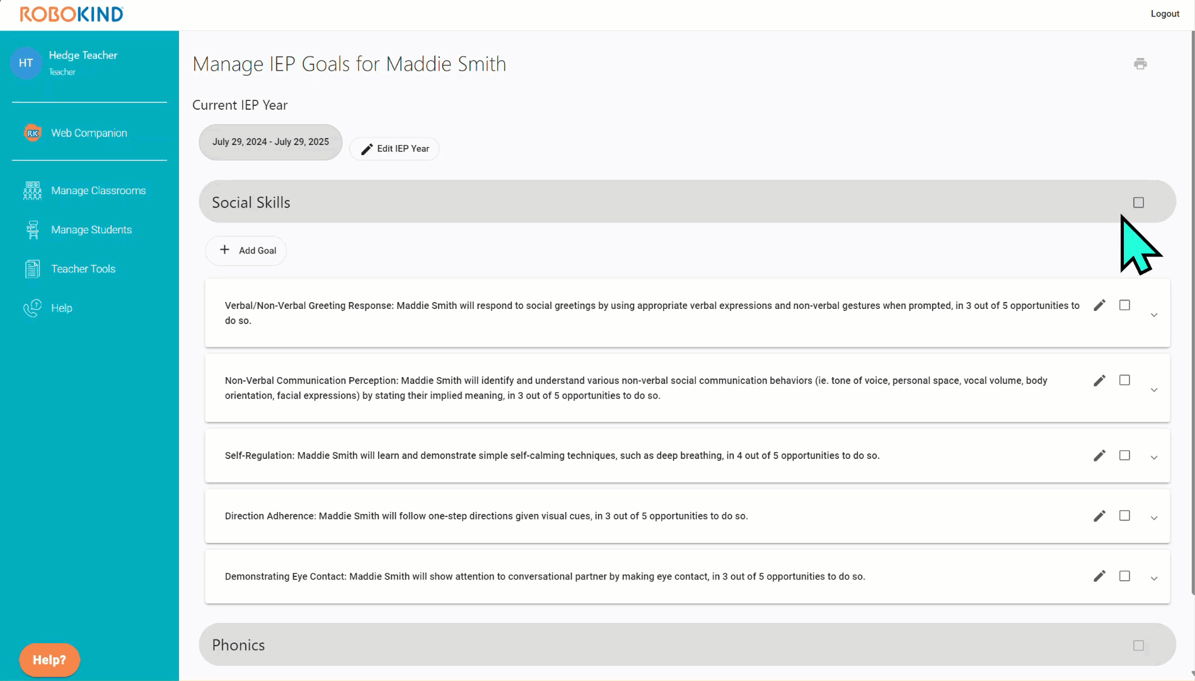Viewport: 1195px width, 681px height.
Task: Select the Self-Regulation goal checkbox
Action: pos(1124,455)
